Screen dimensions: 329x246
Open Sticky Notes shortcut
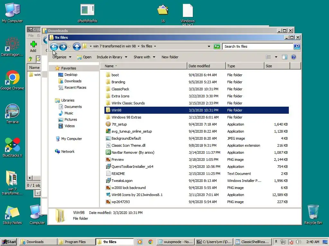coord(12,215)
